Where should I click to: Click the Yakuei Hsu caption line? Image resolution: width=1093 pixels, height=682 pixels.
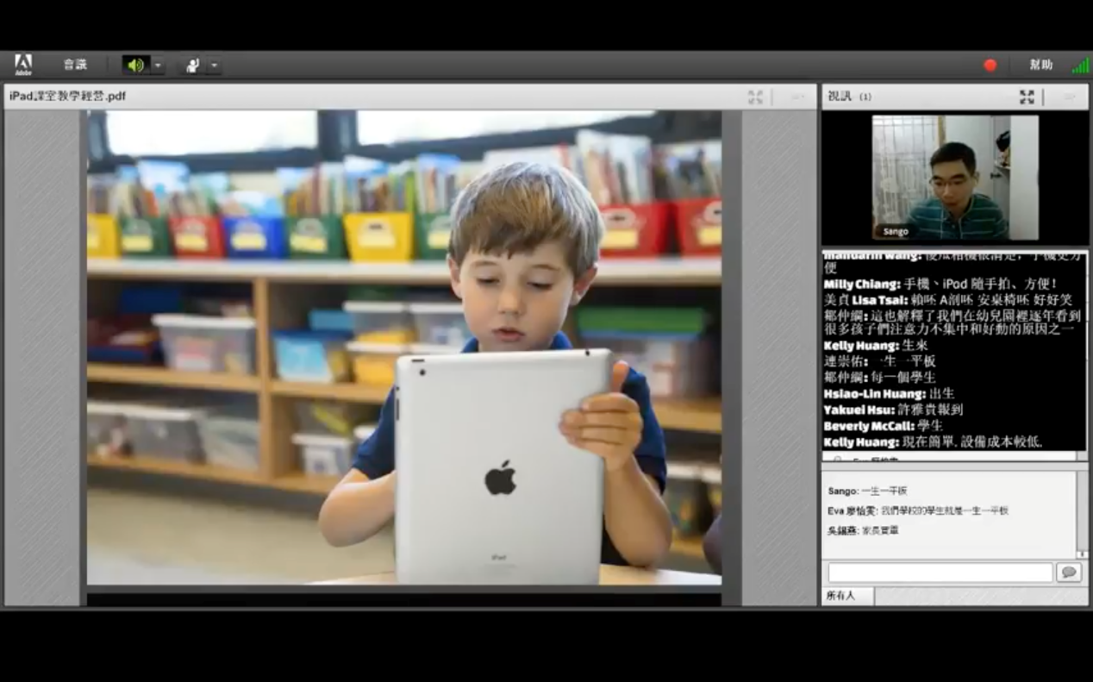click(x=893, y=410)
